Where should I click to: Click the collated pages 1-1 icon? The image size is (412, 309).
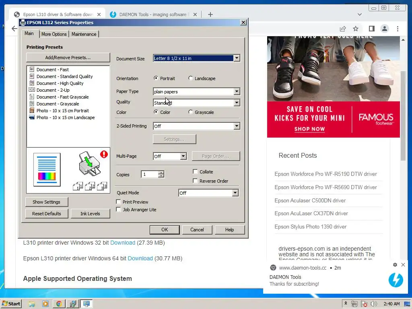tap(78, 186)
